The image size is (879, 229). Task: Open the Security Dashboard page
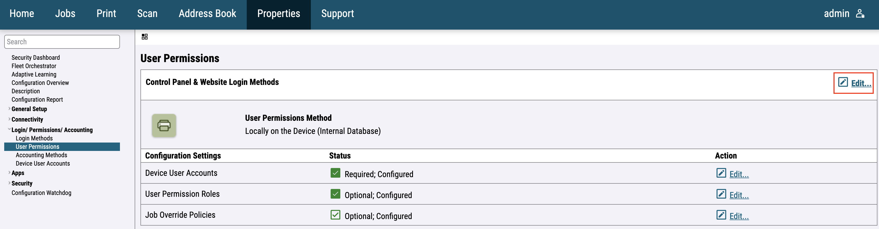(x=36, y=58)
